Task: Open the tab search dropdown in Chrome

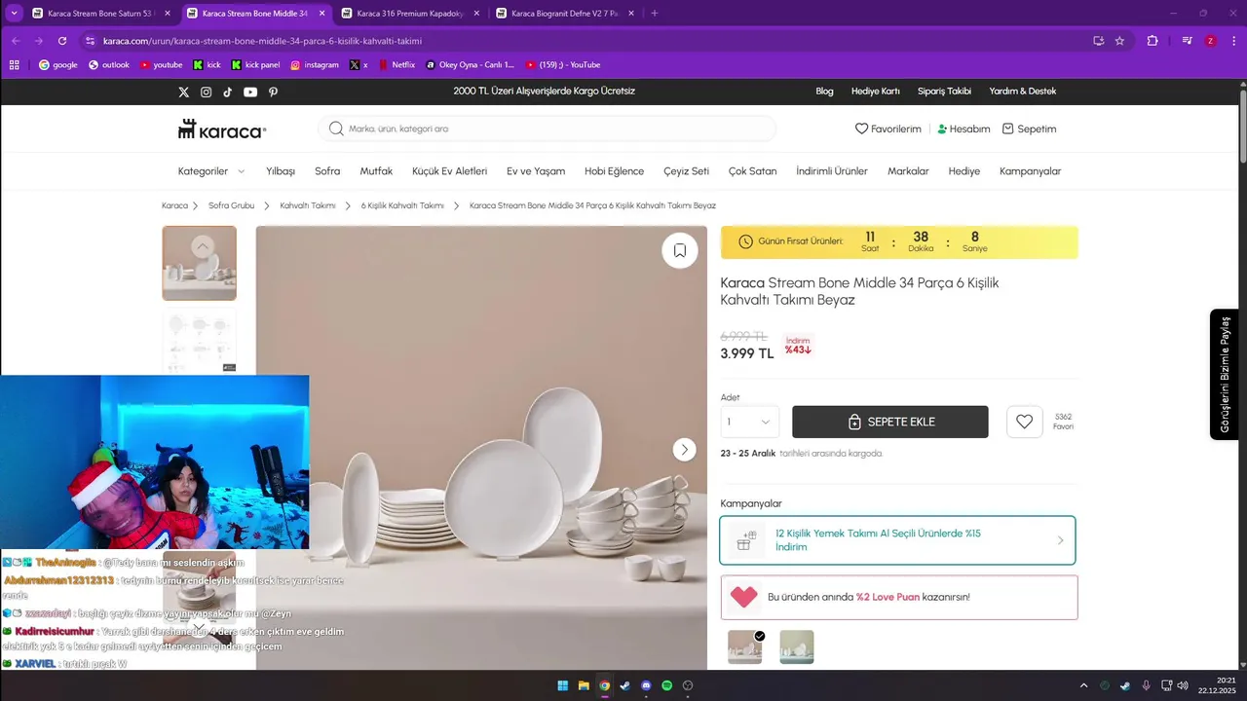Action: (x=14, y=13)
